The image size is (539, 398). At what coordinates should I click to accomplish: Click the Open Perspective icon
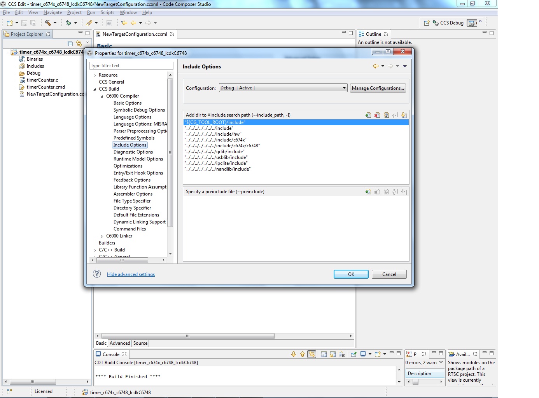[x=427, y=23]
